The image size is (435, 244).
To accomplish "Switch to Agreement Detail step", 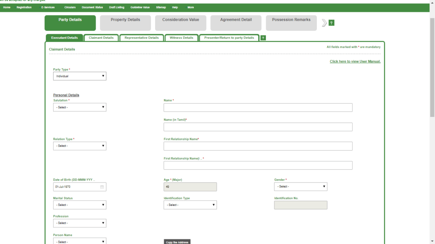I will click(x=236, y=23).
